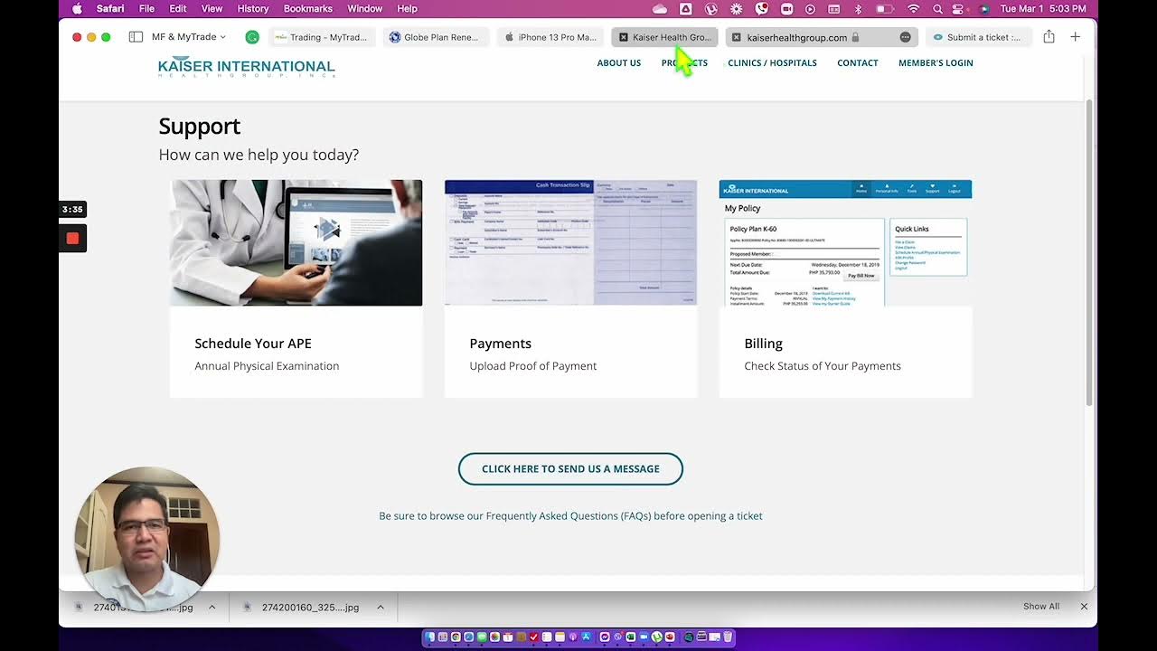
Task: Close the kaiserhealthgroup.com tab via X
Action: click(x=737, y=37)
